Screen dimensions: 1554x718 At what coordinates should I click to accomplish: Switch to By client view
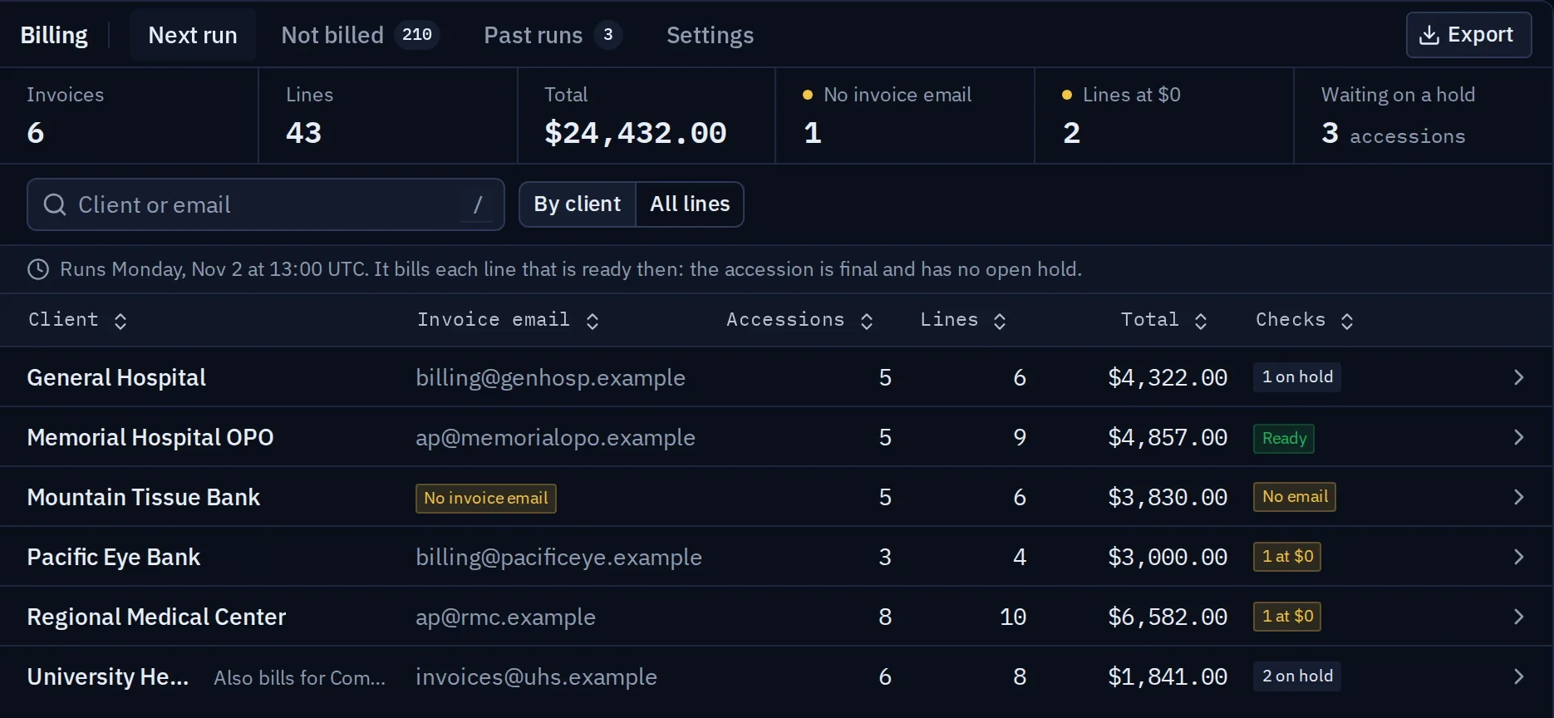(578, 204)
